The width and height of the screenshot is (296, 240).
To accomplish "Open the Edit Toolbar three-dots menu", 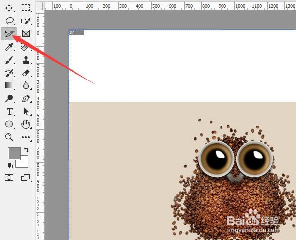I will tap(26, 137).
